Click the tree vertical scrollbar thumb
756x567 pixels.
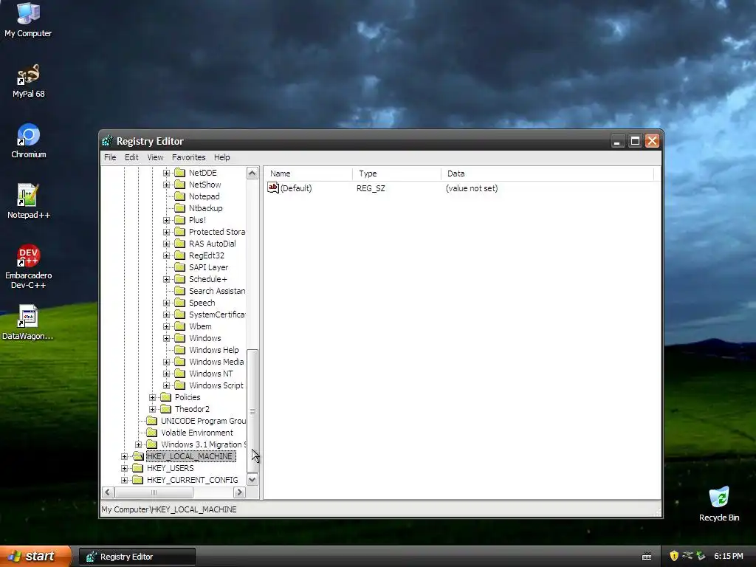click(252, 411)
